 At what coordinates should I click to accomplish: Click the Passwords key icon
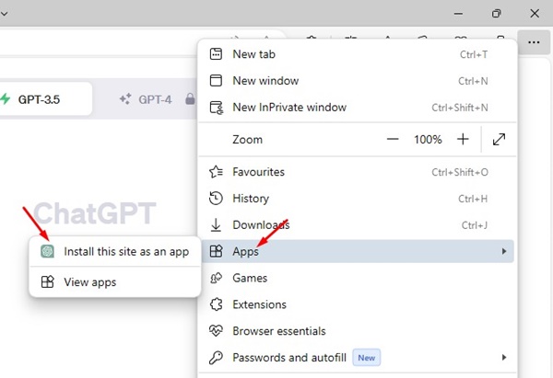tap(216, 358)
